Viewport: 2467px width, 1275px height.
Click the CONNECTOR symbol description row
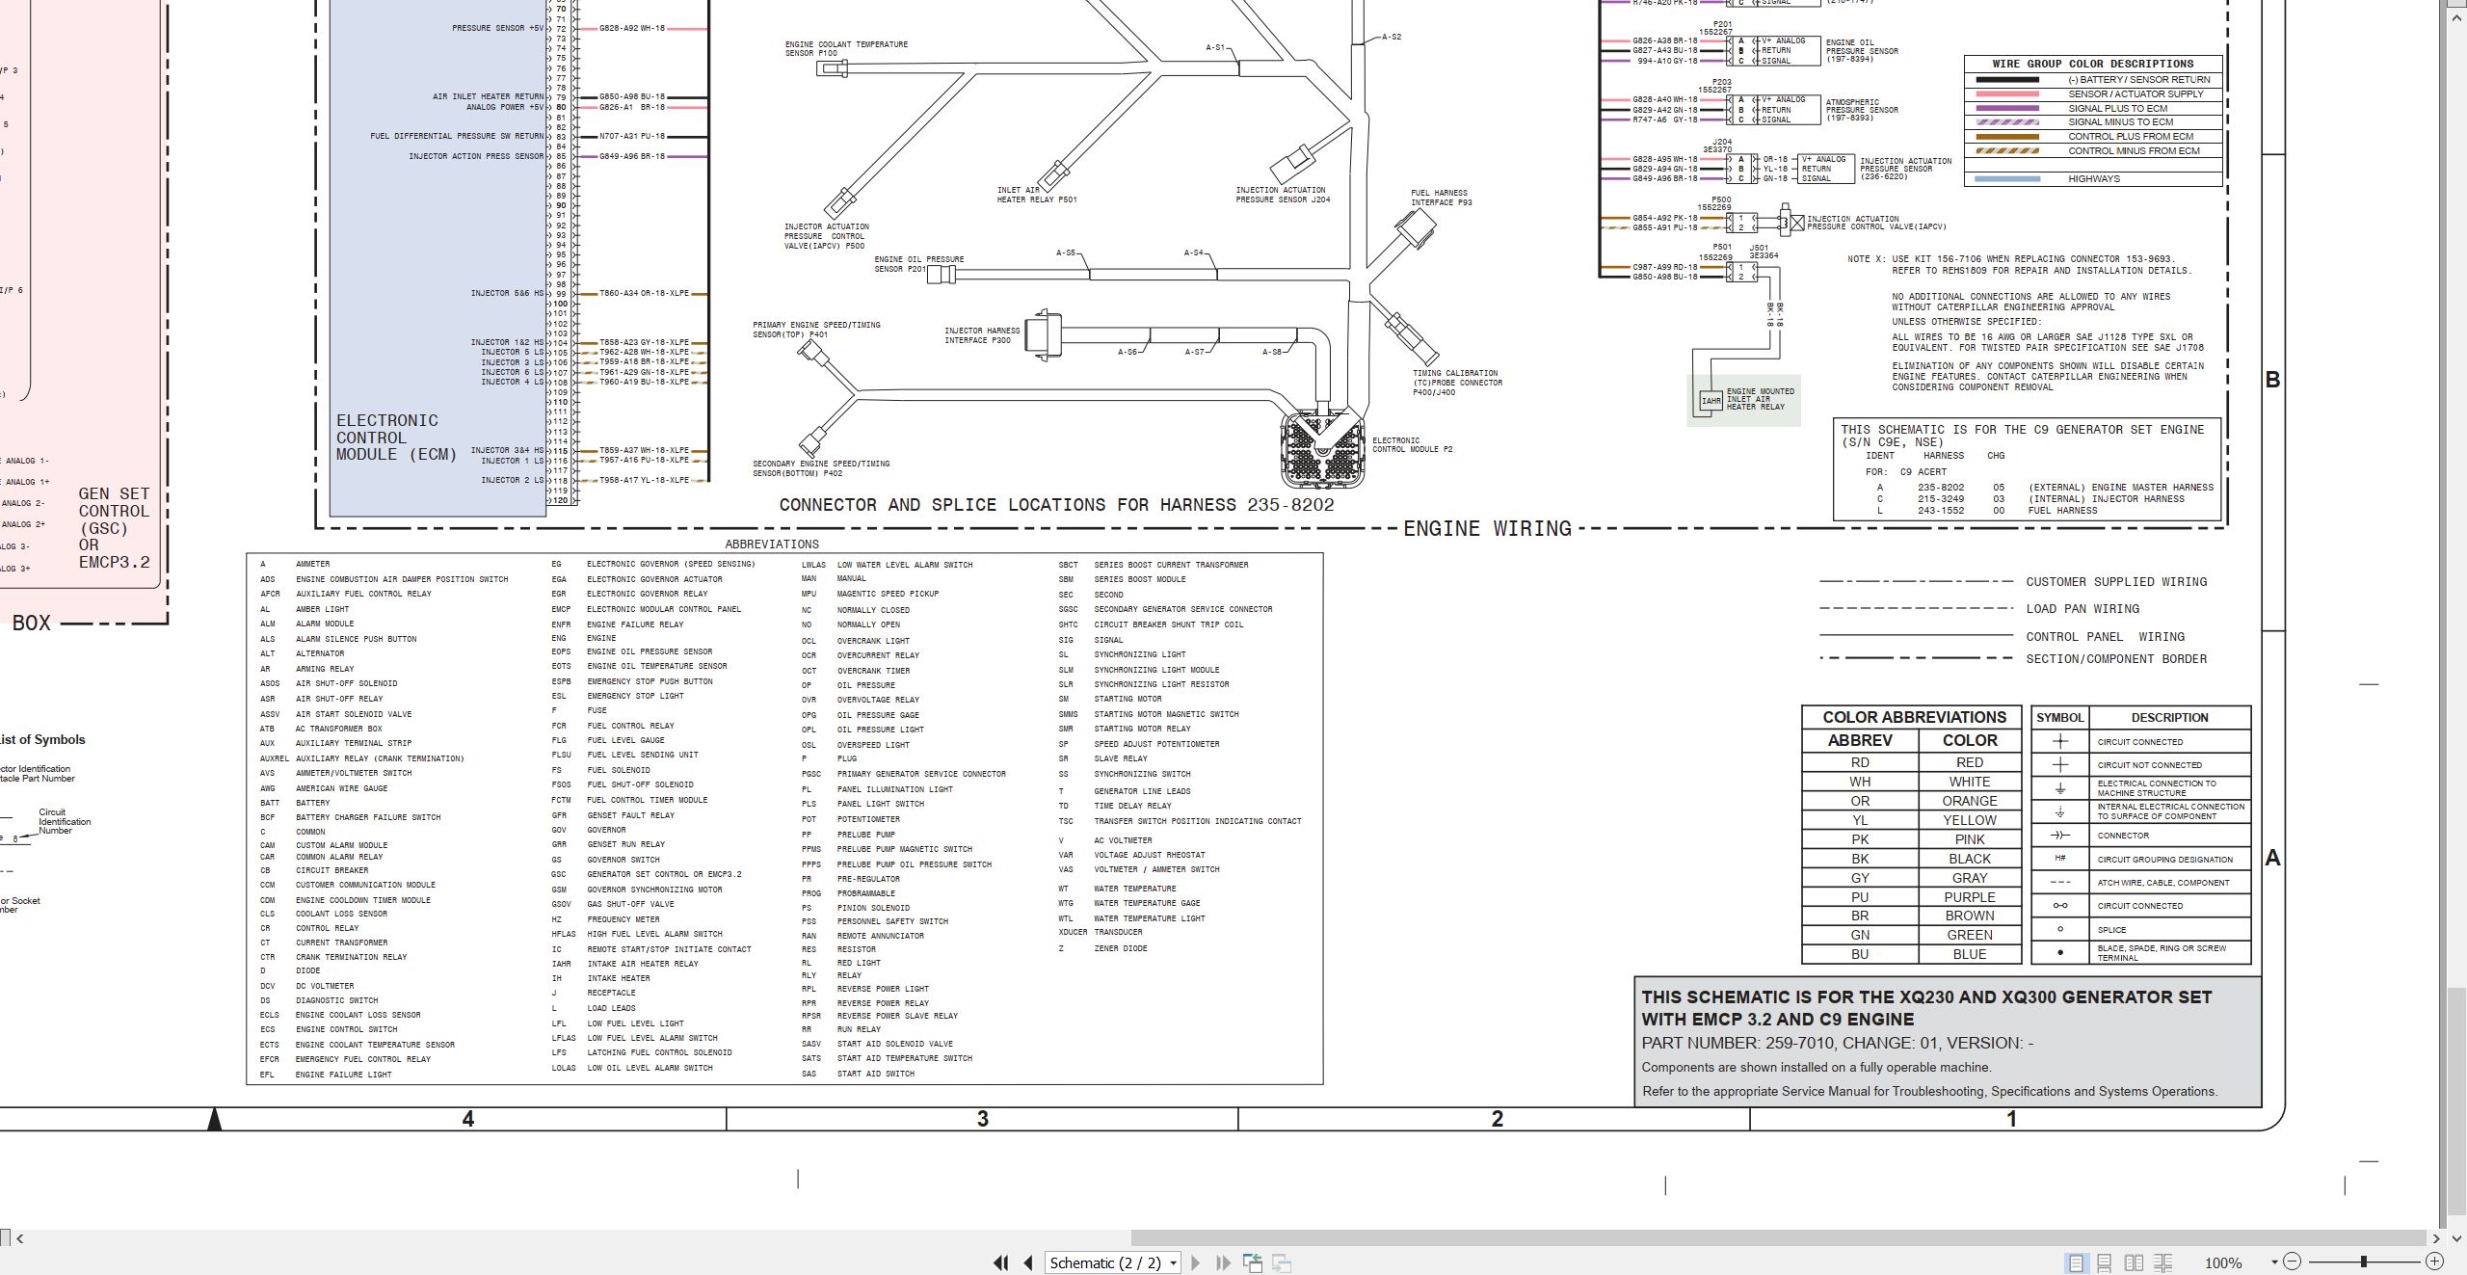(2141, 836)
